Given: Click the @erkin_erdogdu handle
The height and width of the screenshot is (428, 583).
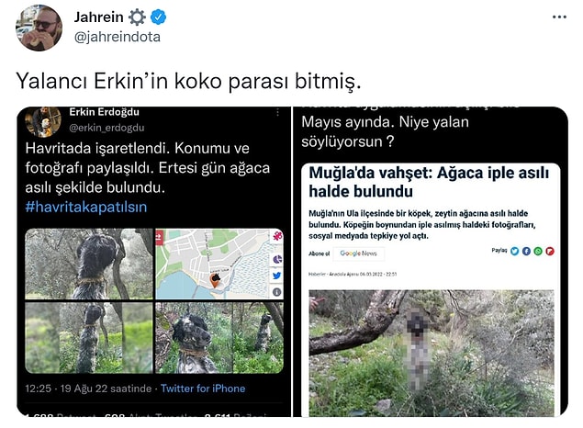Looking at the screenshot, I should click(x=107, y=128).
